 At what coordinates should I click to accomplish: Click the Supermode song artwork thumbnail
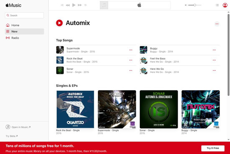coord(60,50)
